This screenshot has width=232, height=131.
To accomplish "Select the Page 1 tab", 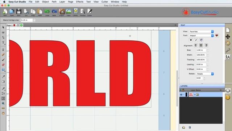I will coord(10,25).
